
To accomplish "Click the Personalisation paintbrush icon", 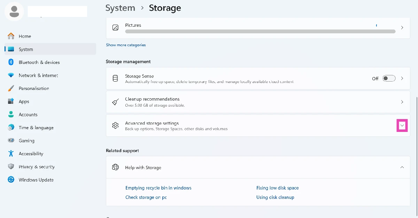I will click(x=11, y=89).
